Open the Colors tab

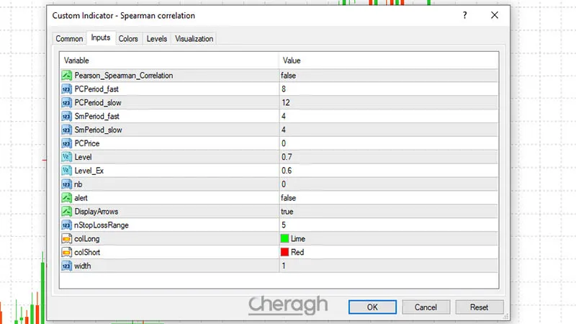click(128, 39)
